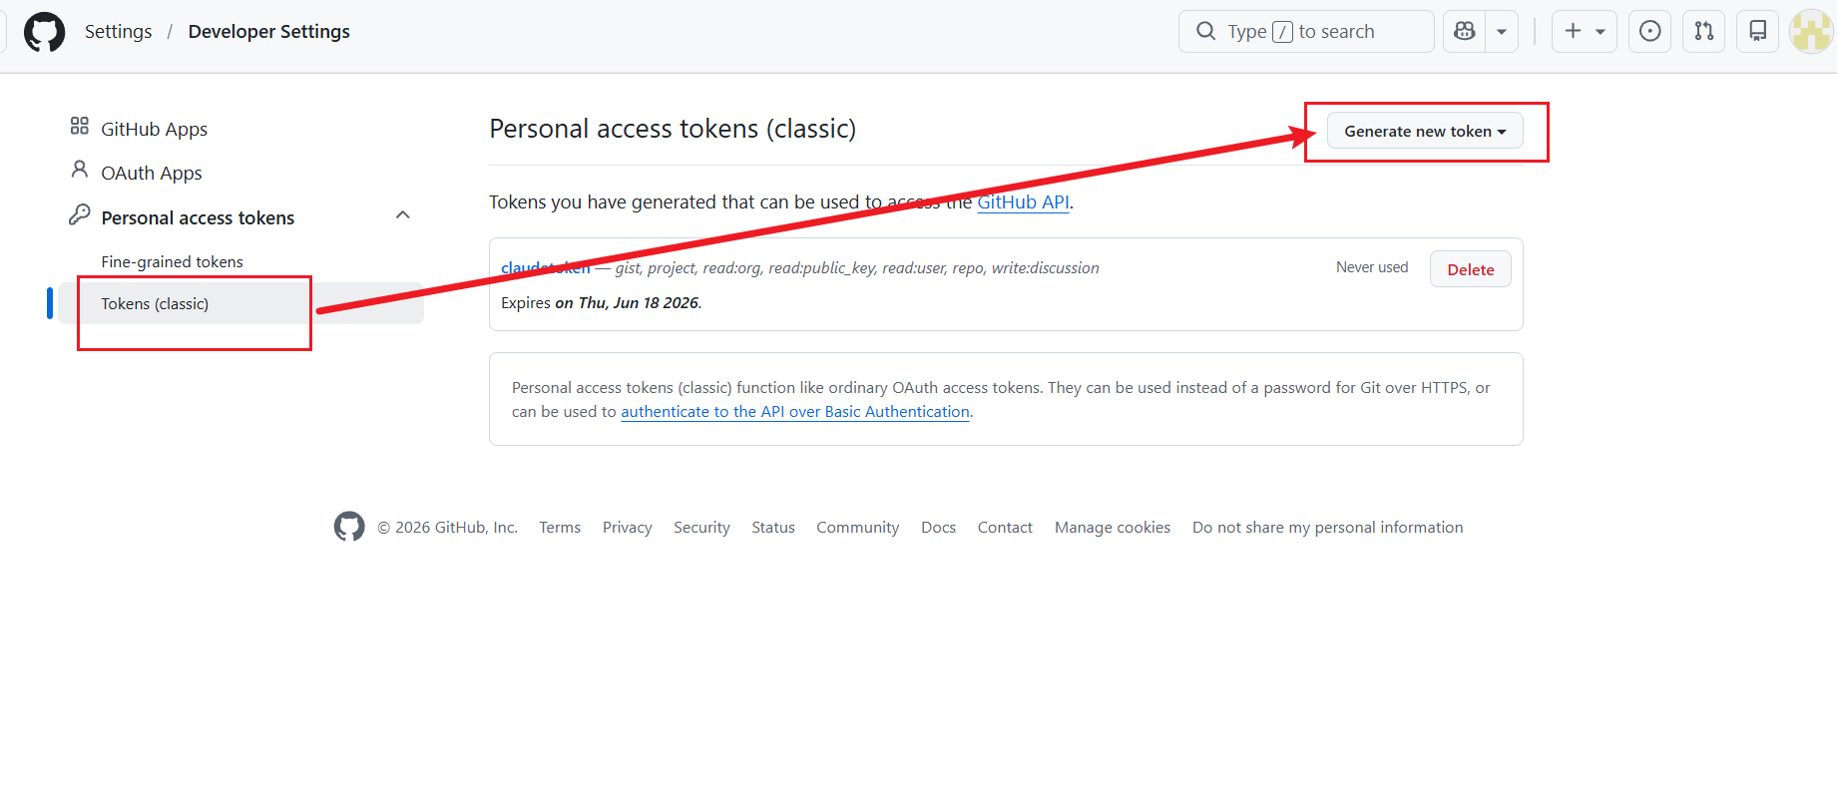Focus the Type / to search field
The image size is (1837, 789).
point(1306,31)
